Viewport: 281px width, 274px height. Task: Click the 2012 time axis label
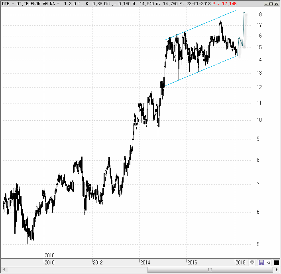(98, 262)
